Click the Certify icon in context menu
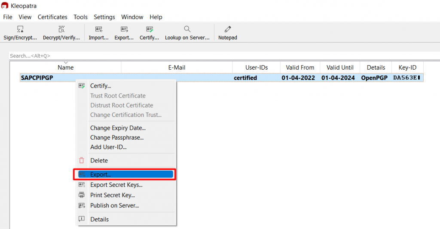This screenshot has height=229, width=440. pyautogui.click(x=82, y=86)
